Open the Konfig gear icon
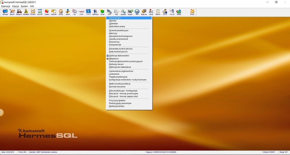290x155 pixels. 61,12
